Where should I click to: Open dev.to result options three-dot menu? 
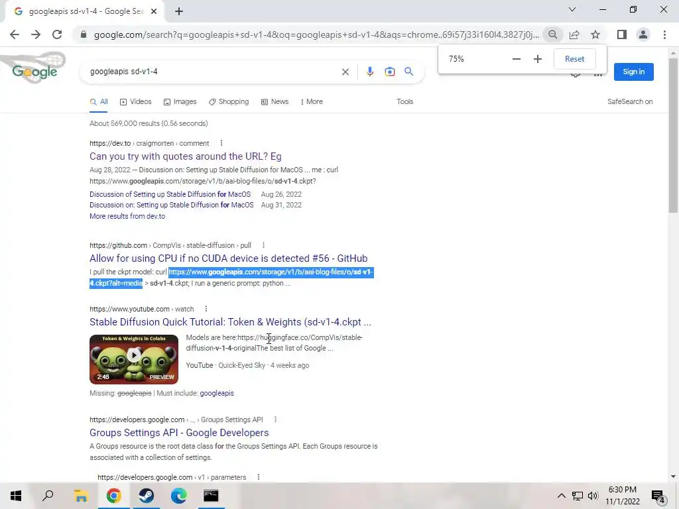221,143
